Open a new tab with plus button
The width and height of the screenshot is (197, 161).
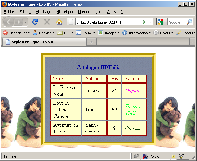tap(92, 42)
